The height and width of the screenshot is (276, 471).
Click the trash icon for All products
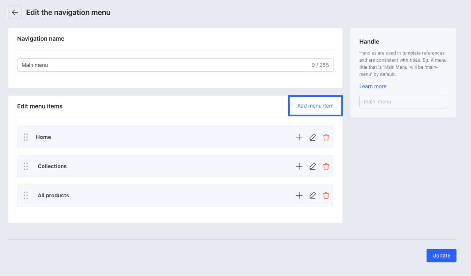point(326,195)
